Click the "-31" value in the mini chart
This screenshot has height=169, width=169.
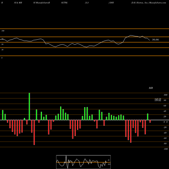[109, 164]
